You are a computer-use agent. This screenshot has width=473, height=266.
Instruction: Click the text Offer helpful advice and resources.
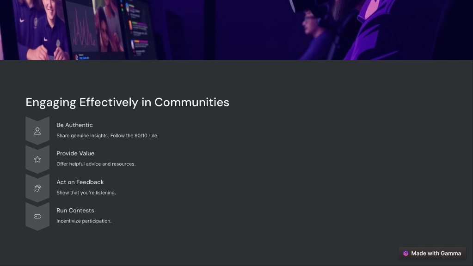click(96, 164)
